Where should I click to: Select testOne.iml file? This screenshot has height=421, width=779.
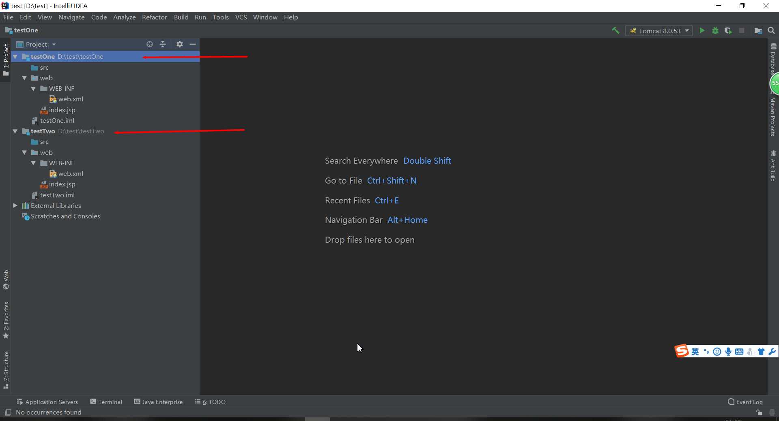[53, 121]
